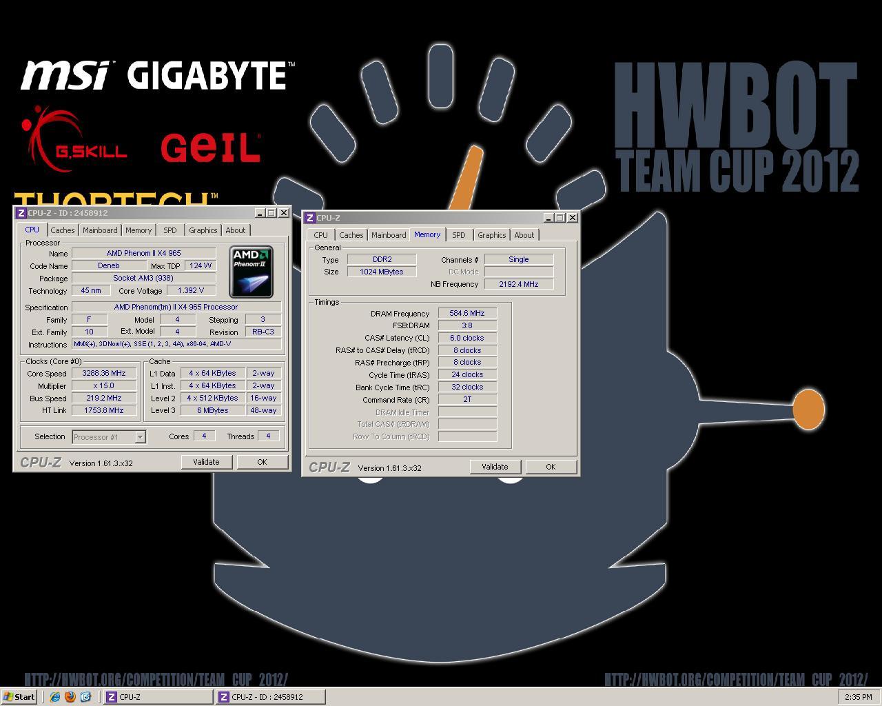This screenshot has width=882, height=706.
Task: Switch to CPU tab in right CPU-Z window
Action: click(321, 235)
